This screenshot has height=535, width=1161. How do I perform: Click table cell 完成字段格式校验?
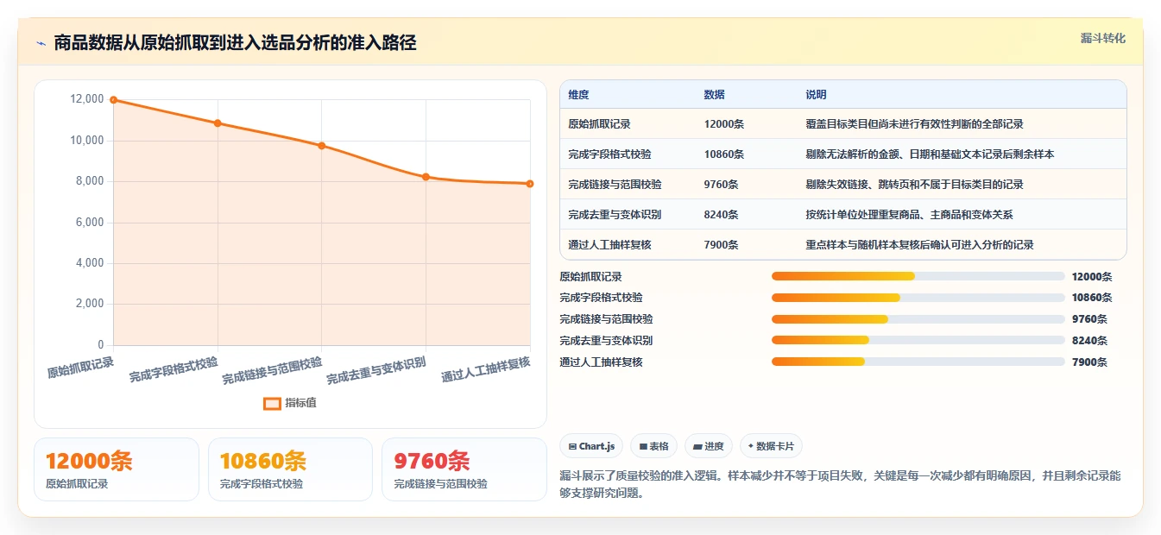click(x=609, y=154)
